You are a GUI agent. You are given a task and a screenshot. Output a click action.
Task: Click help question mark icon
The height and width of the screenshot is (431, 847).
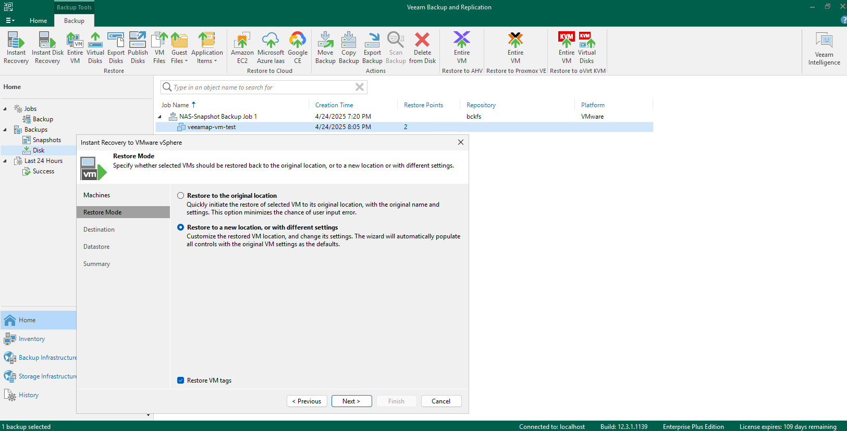[x=844, y=20]
